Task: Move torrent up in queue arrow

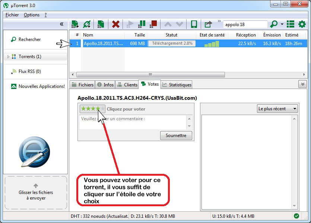Action: (x=168, y=24)
